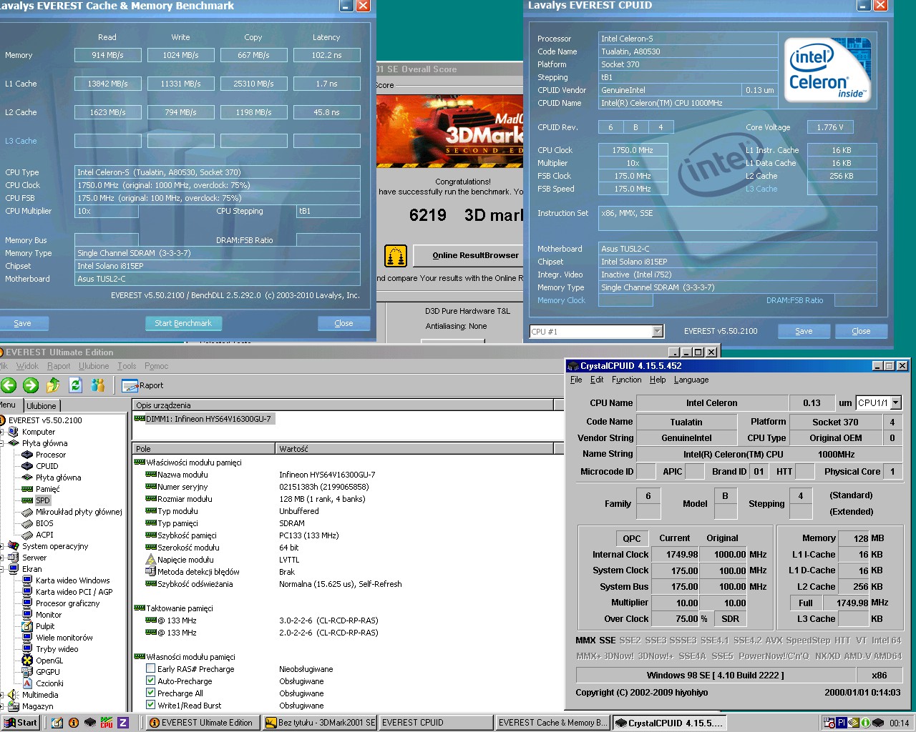Click Start Benchmark button
This screenshot has height=732, width=916.
point(183,323)
